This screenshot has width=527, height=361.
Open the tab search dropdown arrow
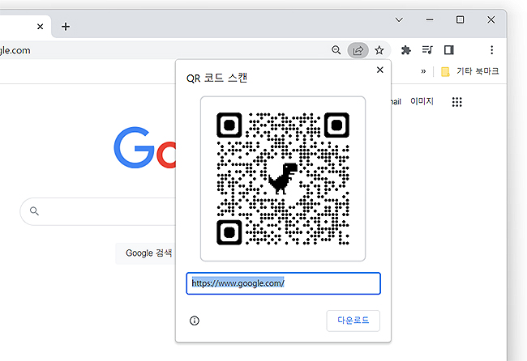click(399, 19)
